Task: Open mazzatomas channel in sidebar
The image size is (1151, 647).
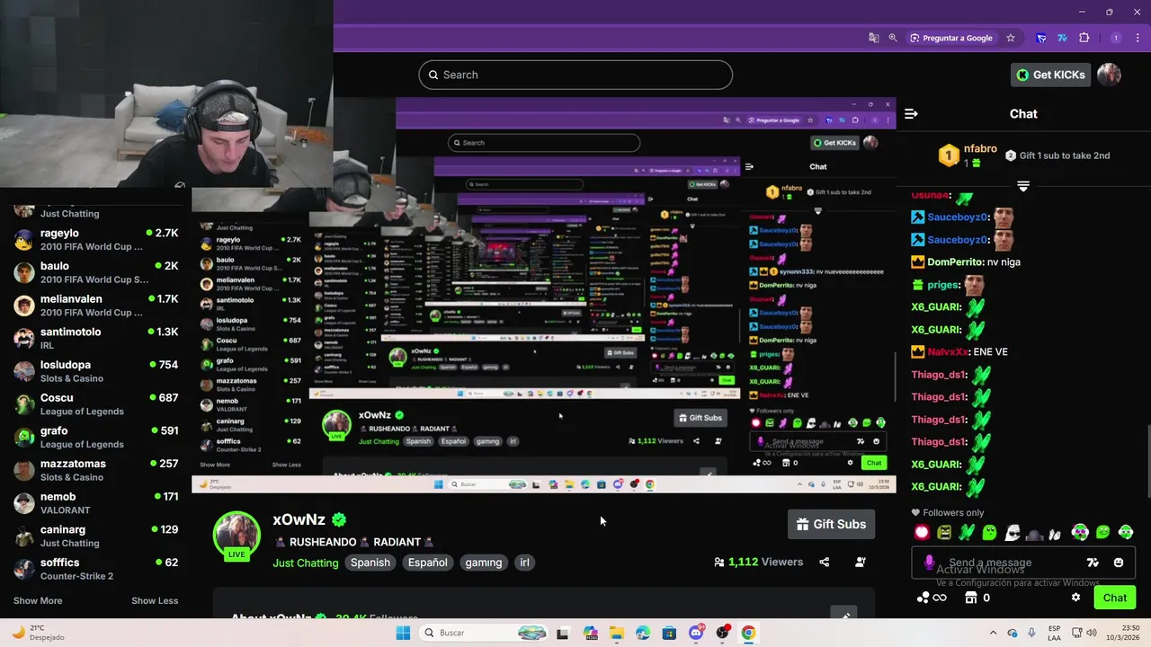Action: click(x=96, y=470)
